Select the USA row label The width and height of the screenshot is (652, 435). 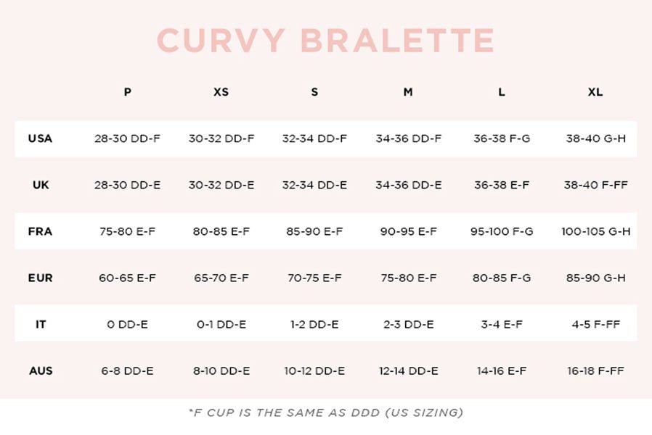coord(41,138)
